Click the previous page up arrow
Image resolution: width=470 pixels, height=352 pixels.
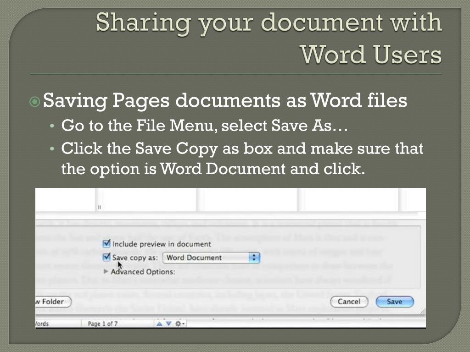pyautogui.click(x=159, y=324)
